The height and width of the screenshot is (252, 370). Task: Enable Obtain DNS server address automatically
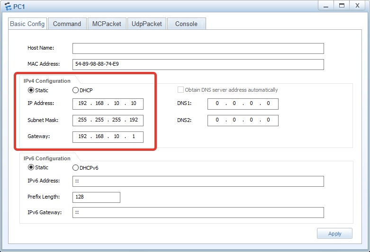tap(180, 90)
